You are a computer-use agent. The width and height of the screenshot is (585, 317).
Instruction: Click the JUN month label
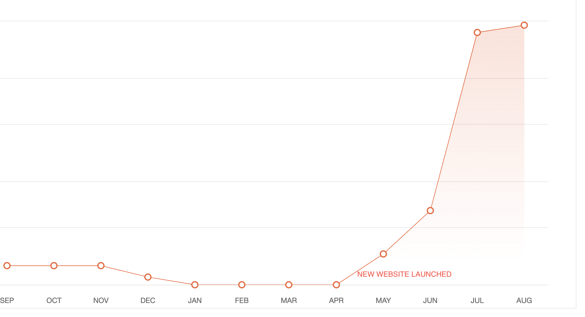[430, 301]
